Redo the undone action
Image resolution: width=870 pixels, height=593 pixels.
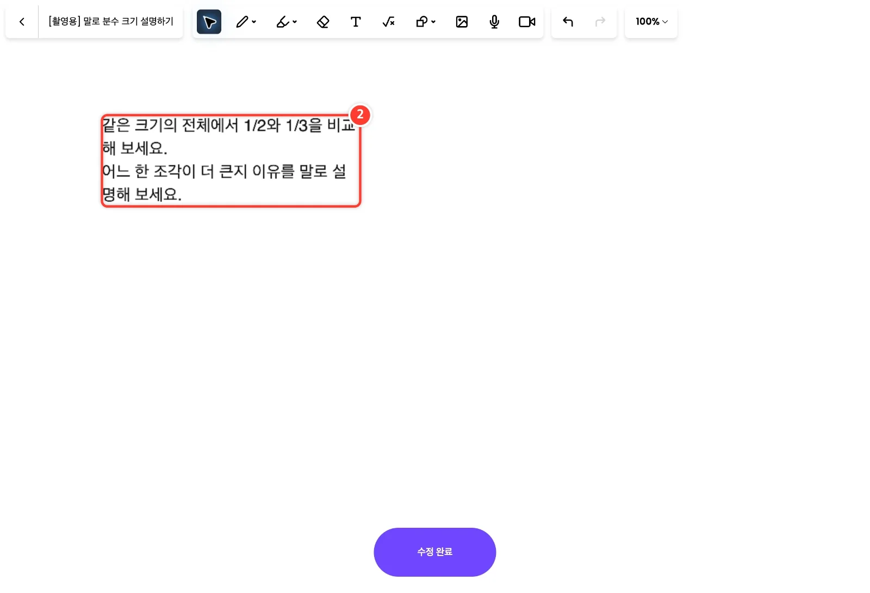tap(600, 22)
